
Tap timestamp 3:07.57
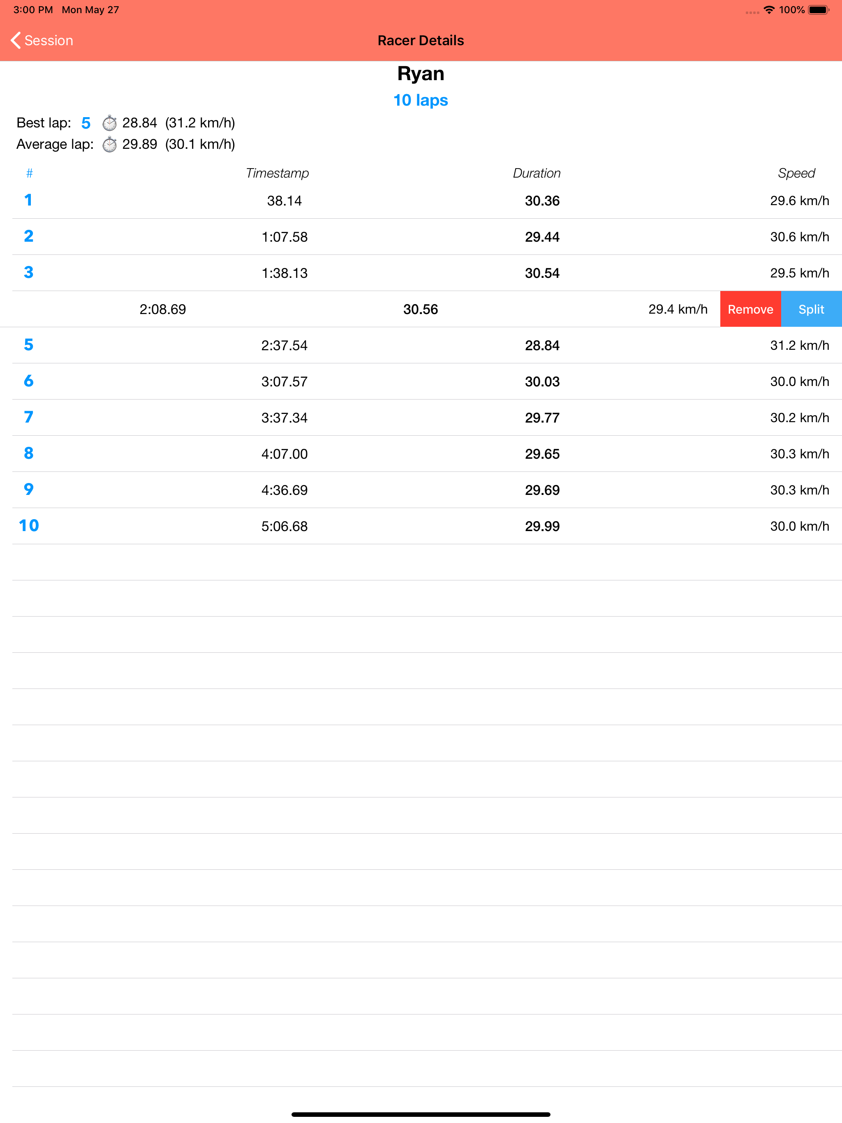click(x=285, y=381)
